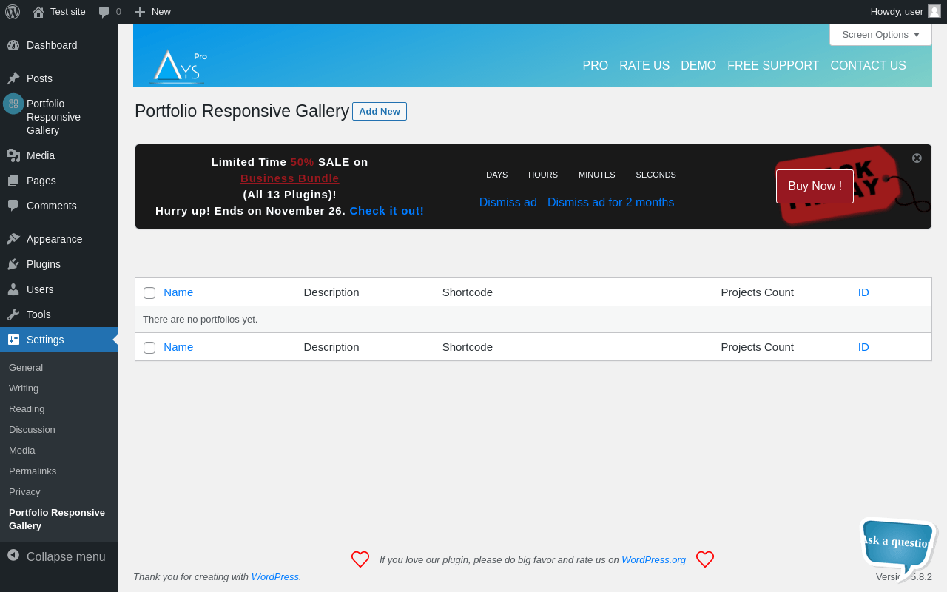Click Dismiss ad for 2 months
Screen dimensions: 947x592
tap(611, 202)
